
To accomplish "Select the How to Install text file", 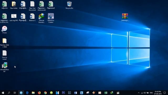I will pos(4,55).
